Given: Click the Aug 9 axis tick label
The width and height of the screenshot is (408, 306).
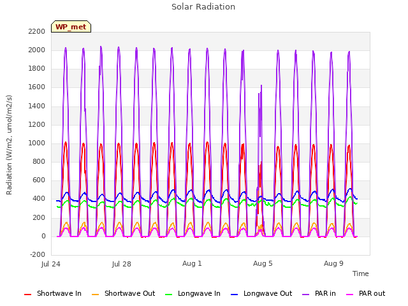Looking at the screenshot, I should point(333,263).
